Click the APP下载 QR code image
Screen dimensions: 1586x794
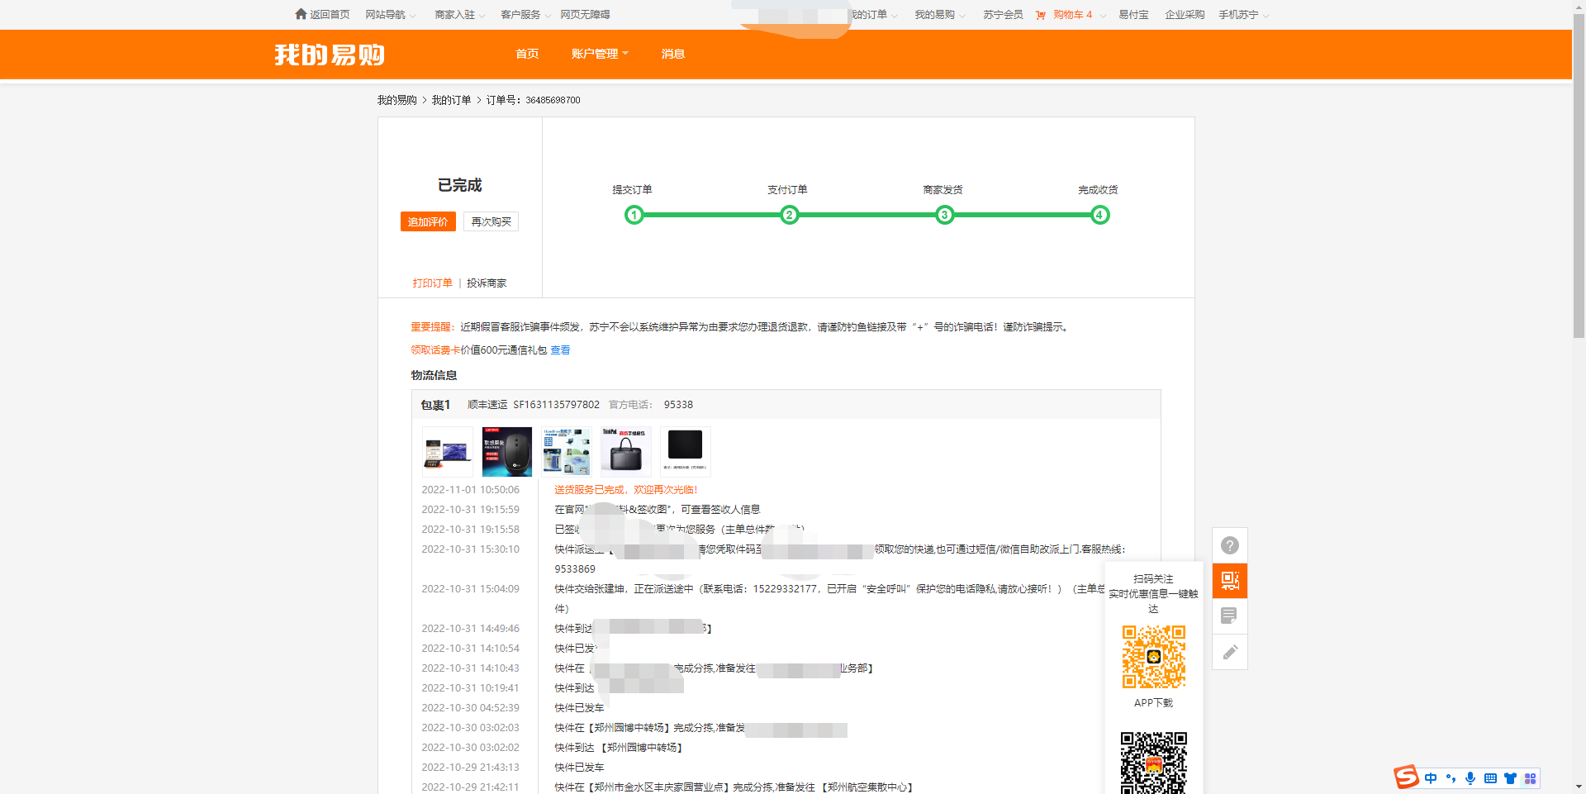coord(1154,657)
